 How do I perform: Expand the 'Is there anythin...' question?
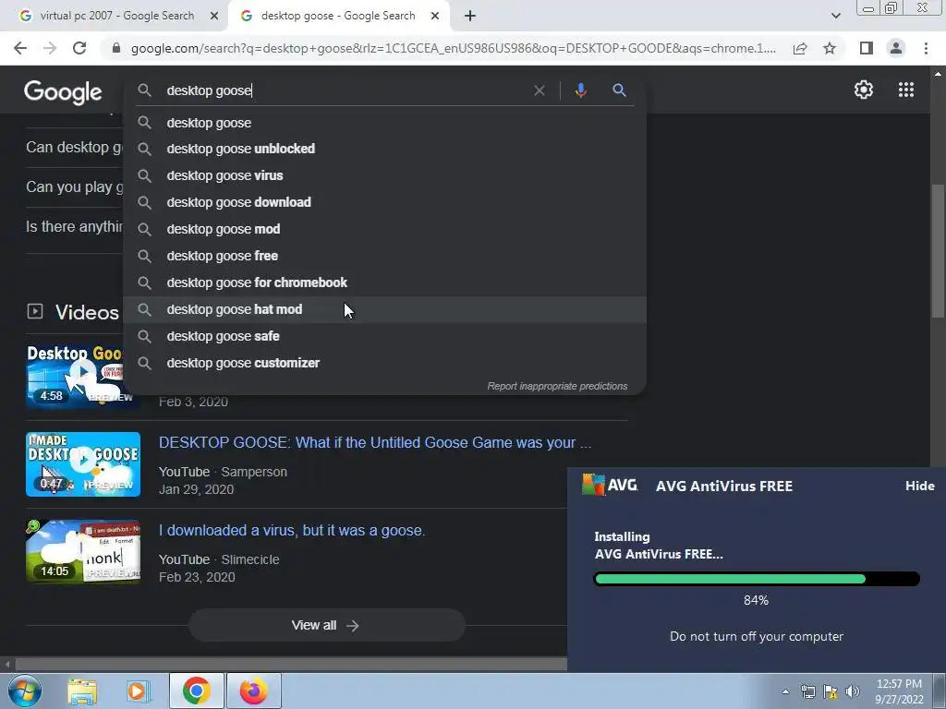pos(74,227)
